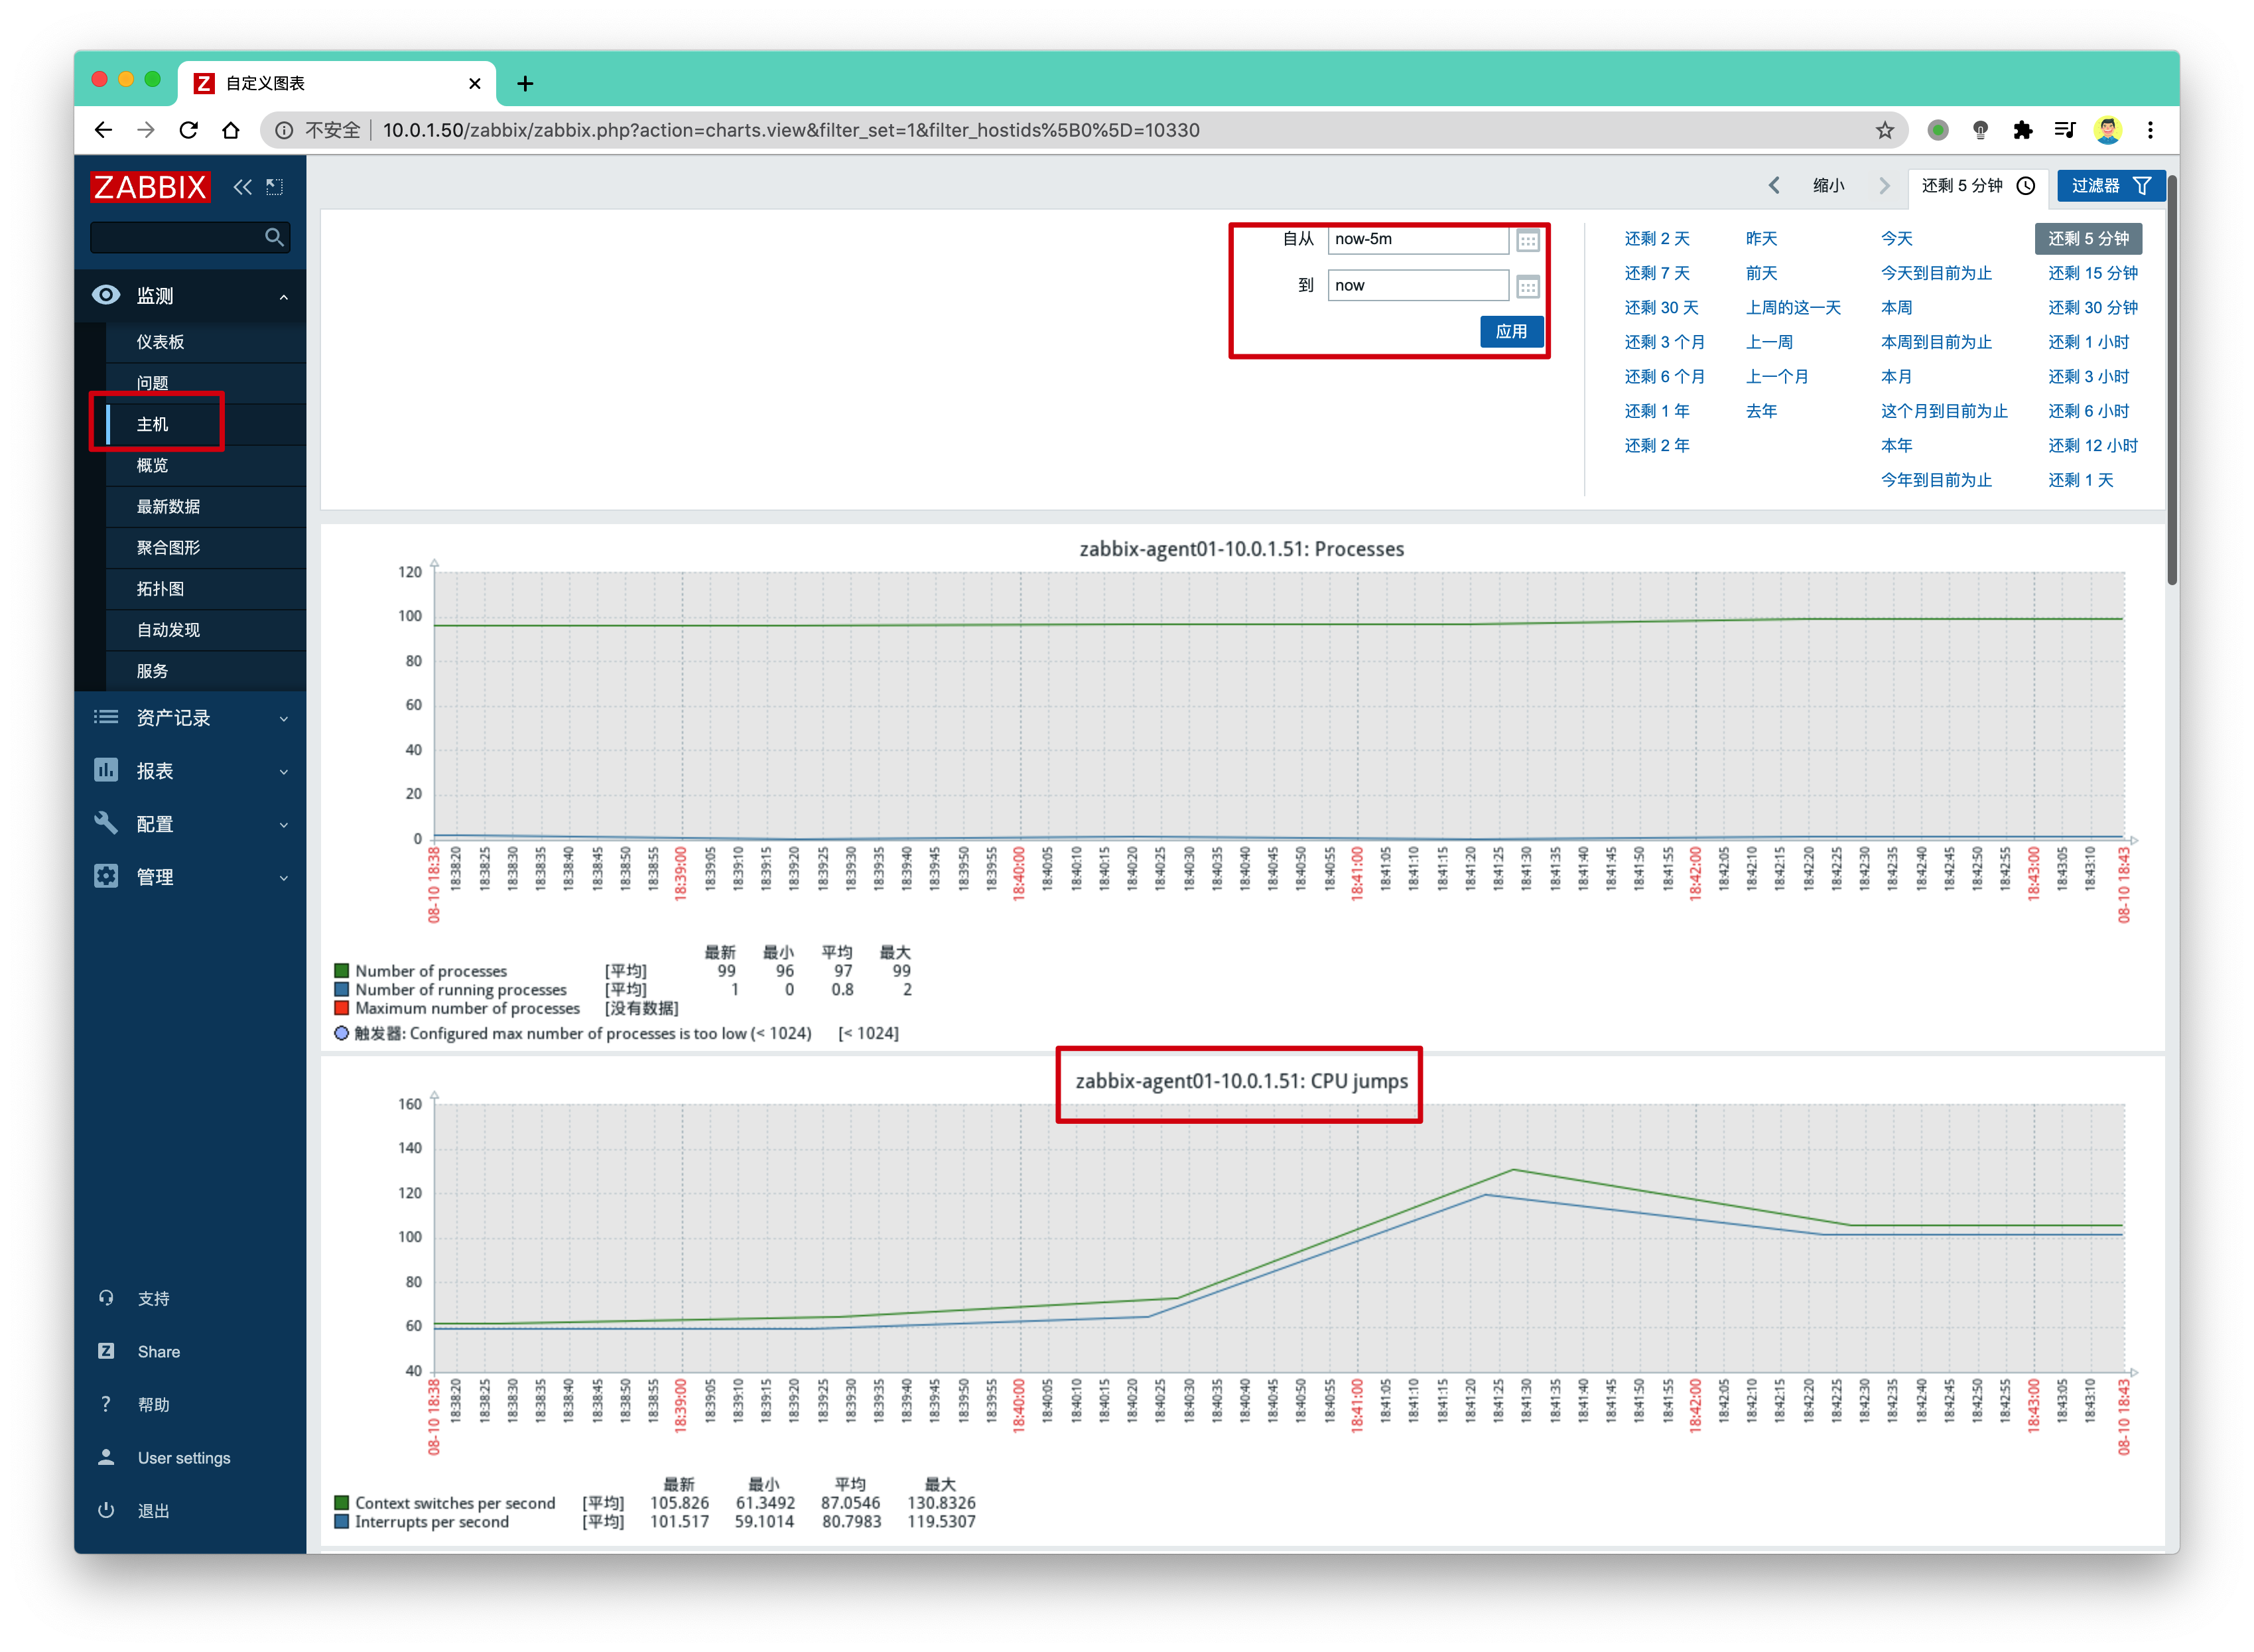The height and width of the screenshot is (1652, 2254).
Task: Click the 到 time input field
Action: [x=1418, y=286]
